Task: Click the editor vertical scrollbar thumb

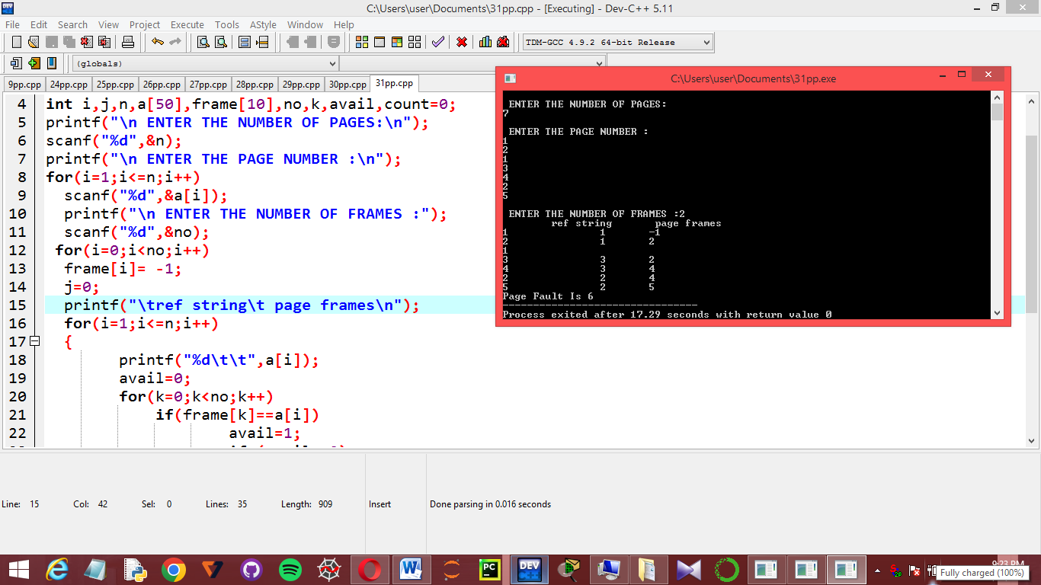Action: (x=1032, y=224)
